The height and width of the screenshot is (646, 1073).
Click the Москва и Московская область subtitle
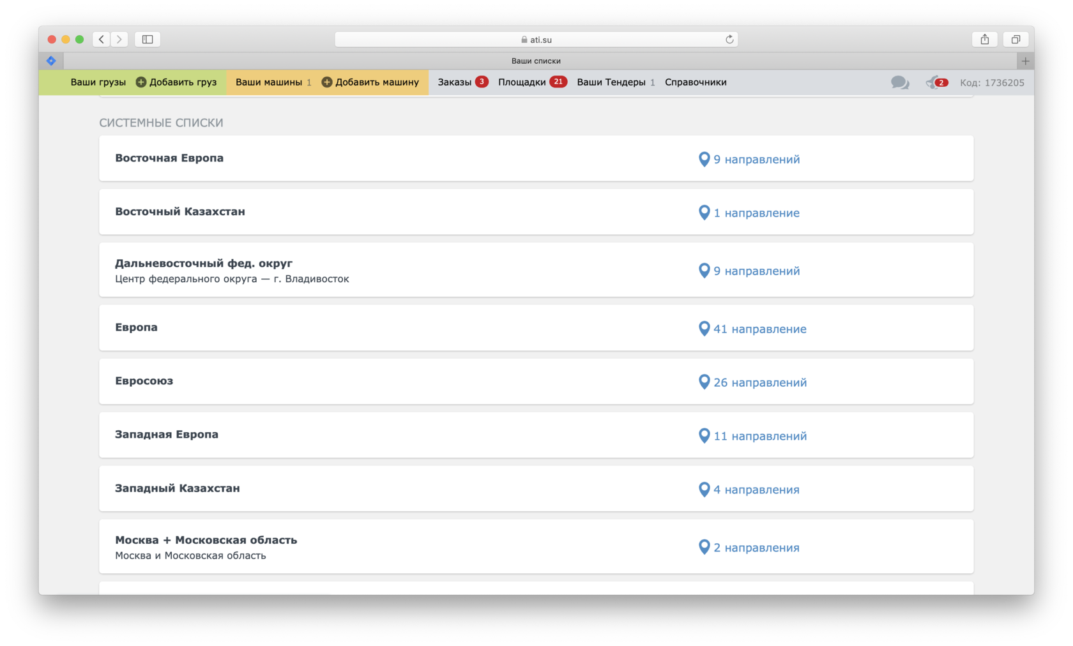pyautogui.click(x=190, y=556)
